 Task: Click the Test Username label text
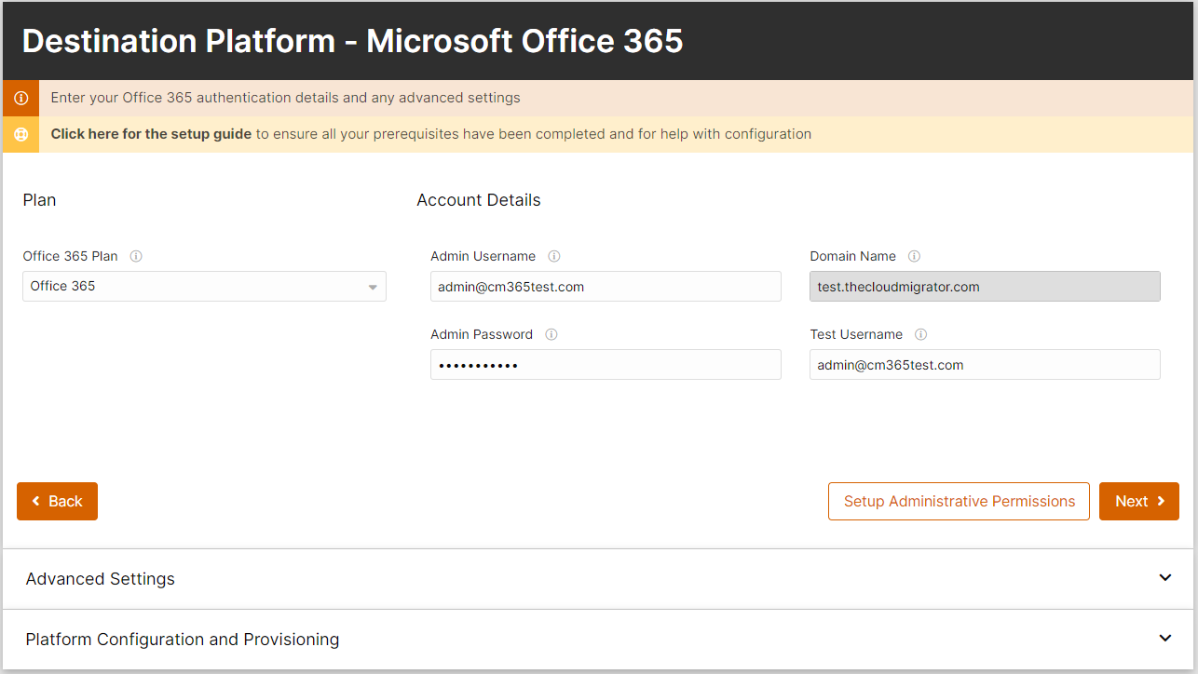point(856,334)
